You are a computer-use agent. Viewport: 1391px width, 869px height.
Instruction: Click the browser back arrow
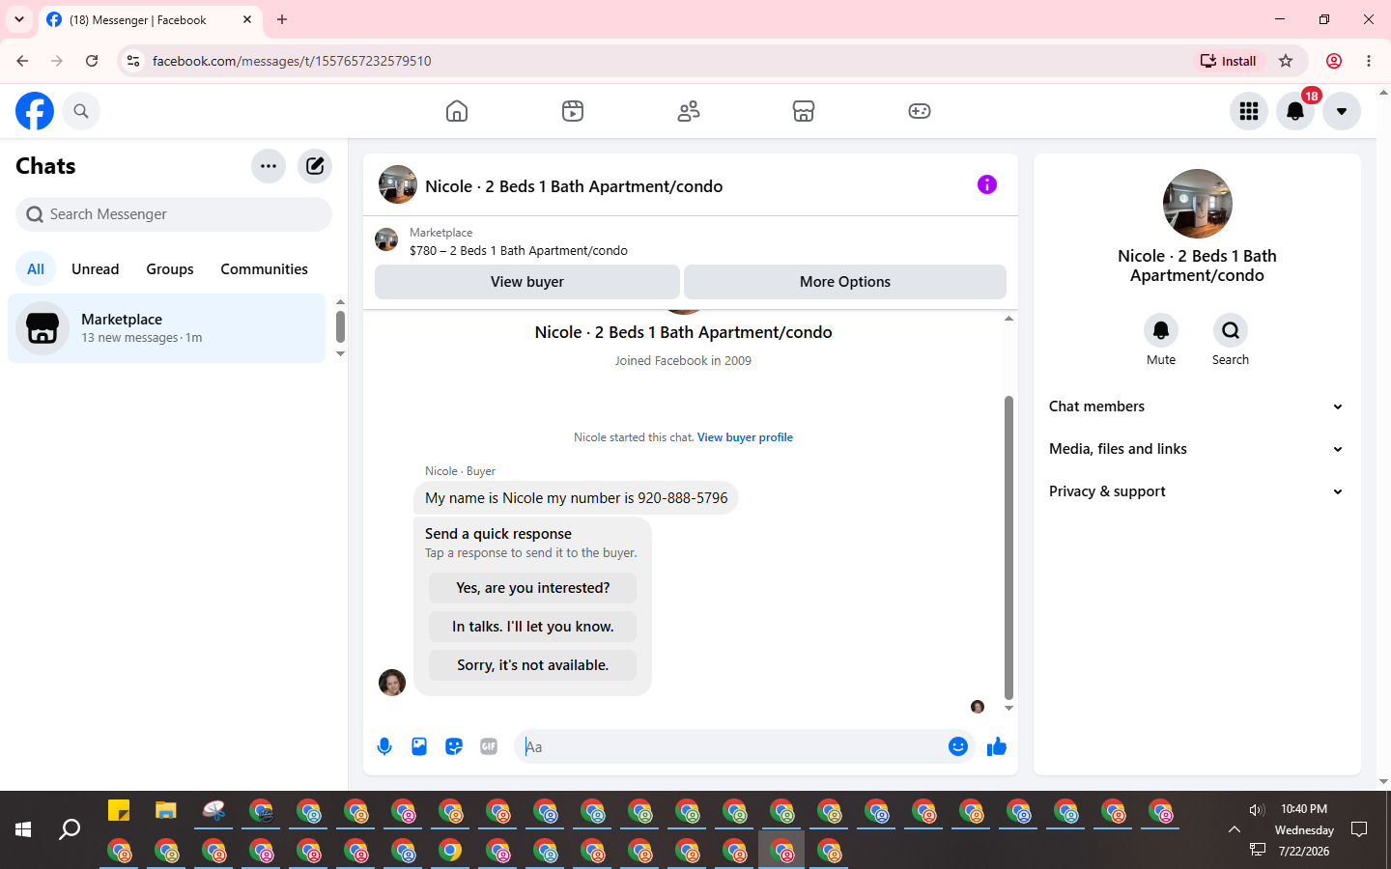click(x=22, y=61)
